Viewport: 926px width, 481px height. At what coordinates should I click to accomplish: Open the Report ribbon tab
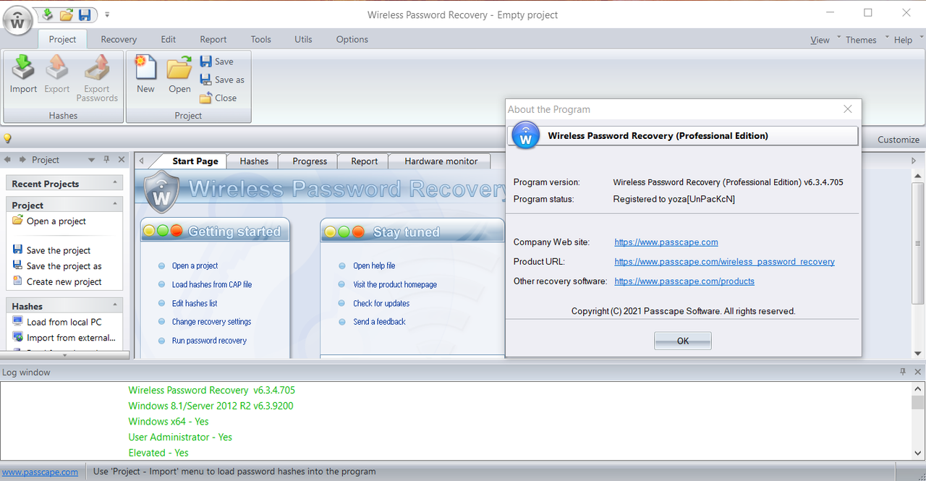point(213,39)
